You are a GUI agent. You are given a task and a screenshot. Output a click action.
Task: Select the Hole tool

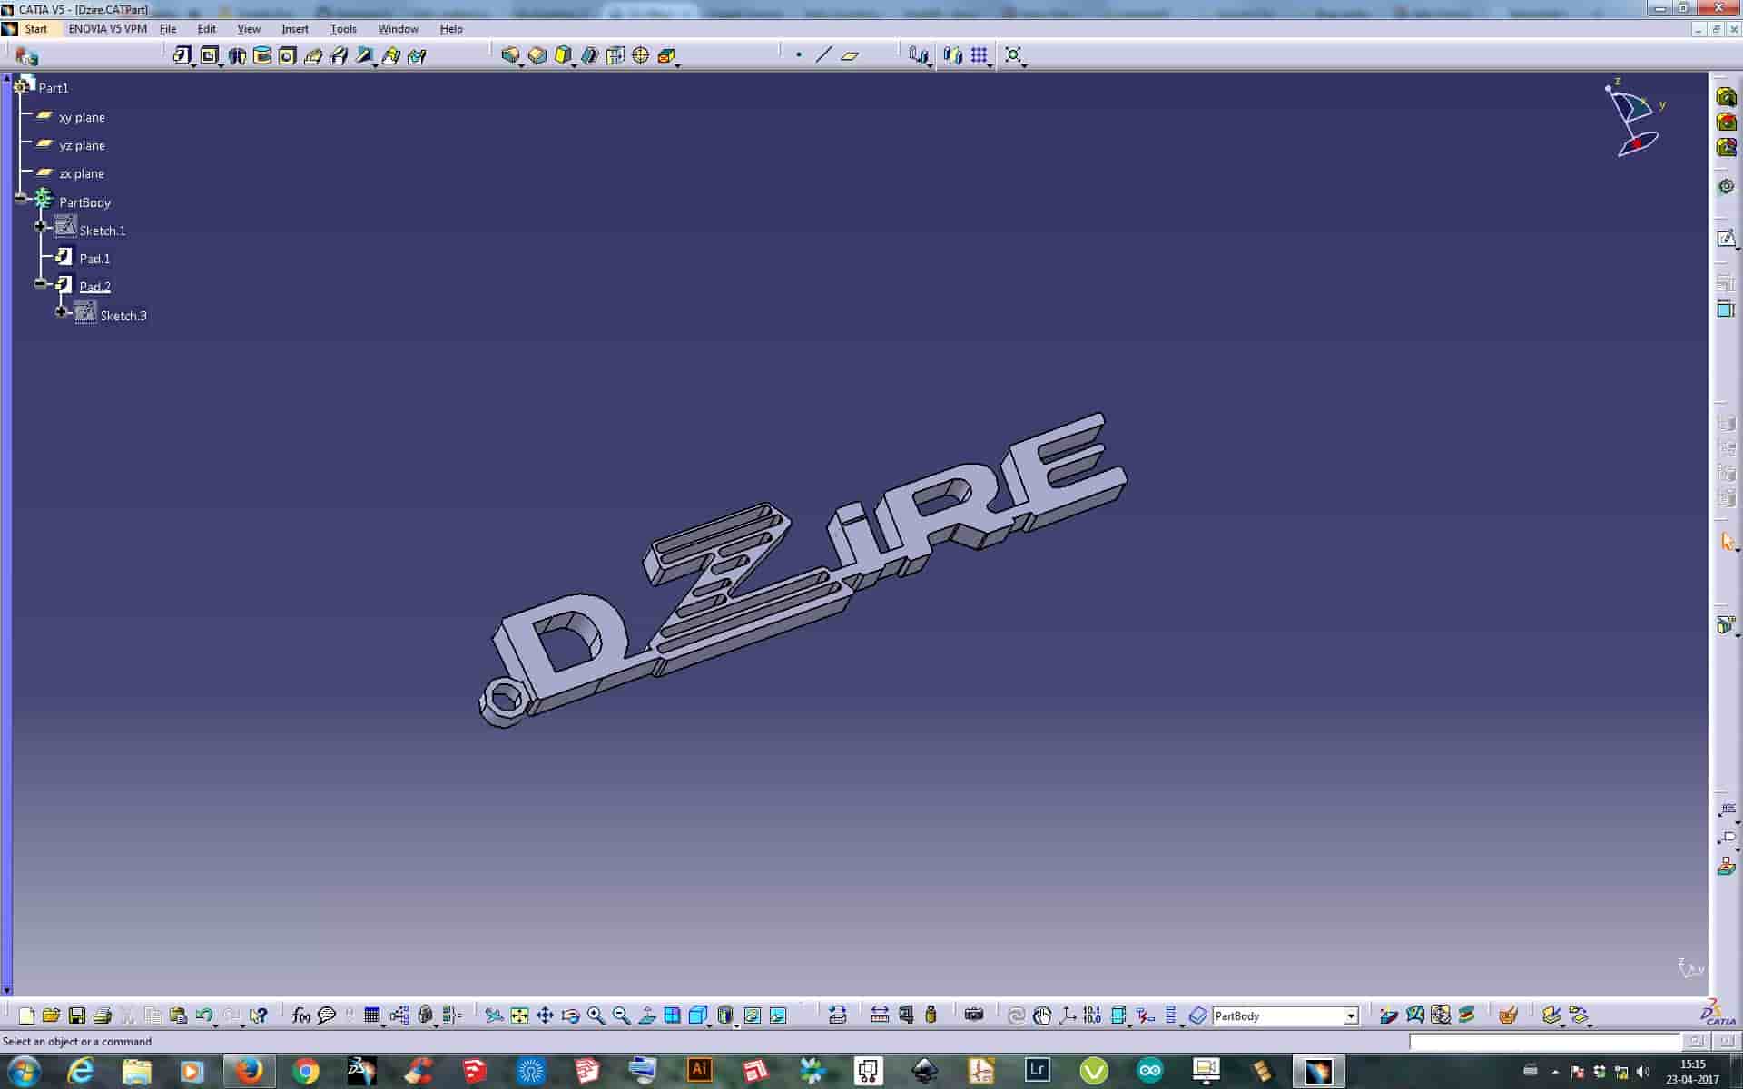(x=287, y=55)
